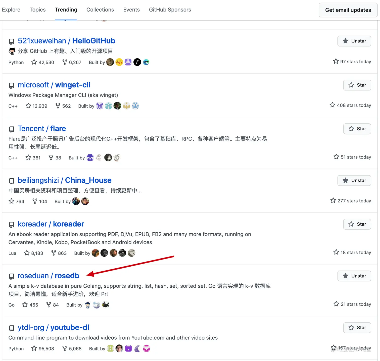Unstar the rosedb repository
The height and width of the screenshot is (361, 380).
click(x=354, y=276)
